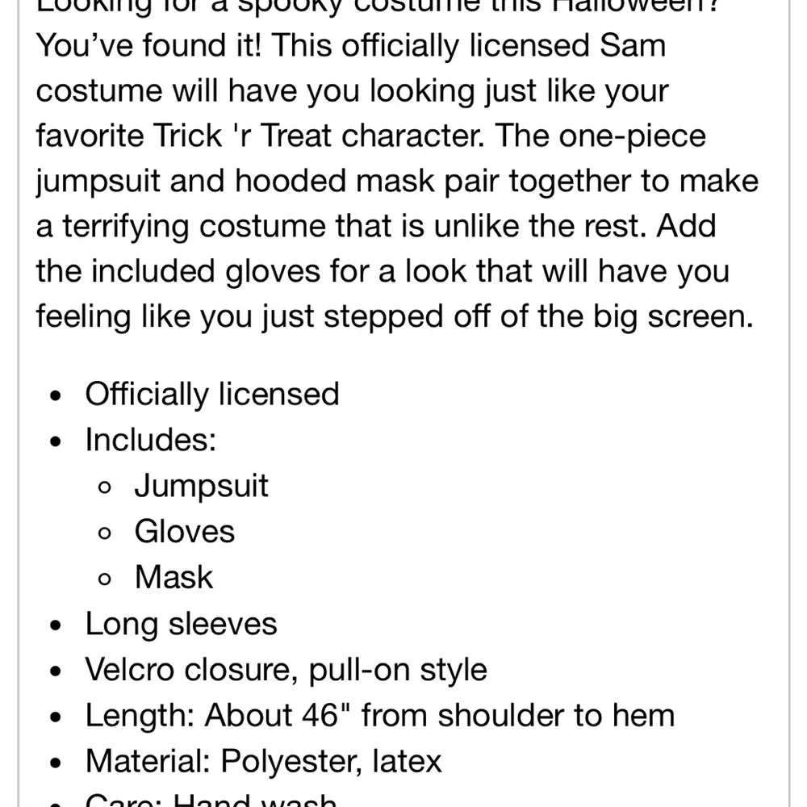The width and height of the screenshot is (807, 807).
Task: Click the Length 46" shoulder to hem line
Action: 380,716
